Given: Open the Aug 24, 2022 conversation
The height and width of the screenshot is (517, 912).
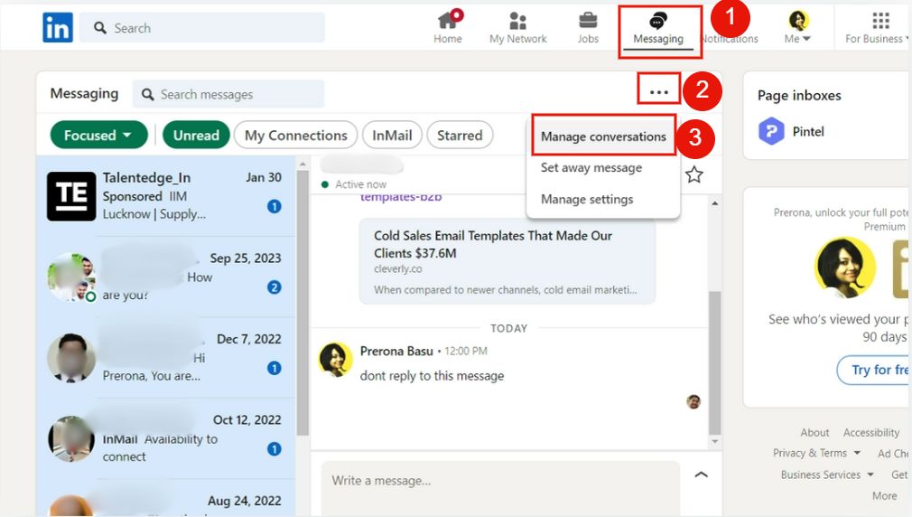Looking at the screenshot, I should click(166, 498).
